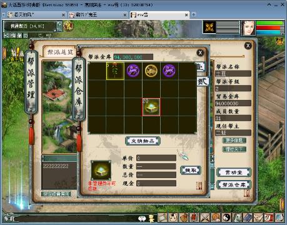Close the guild management window
This screenshot has height=225, width=287.
[x=248, y=46]
